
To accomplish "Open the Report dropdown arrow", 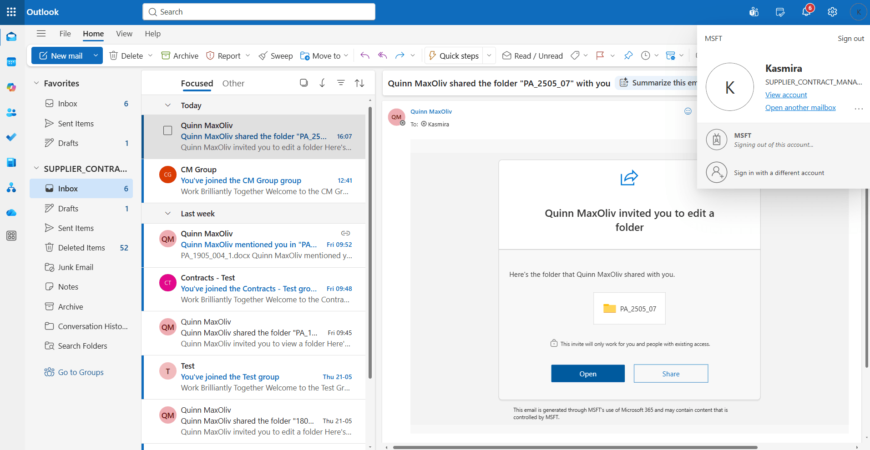I will click(x=248, y=55).
